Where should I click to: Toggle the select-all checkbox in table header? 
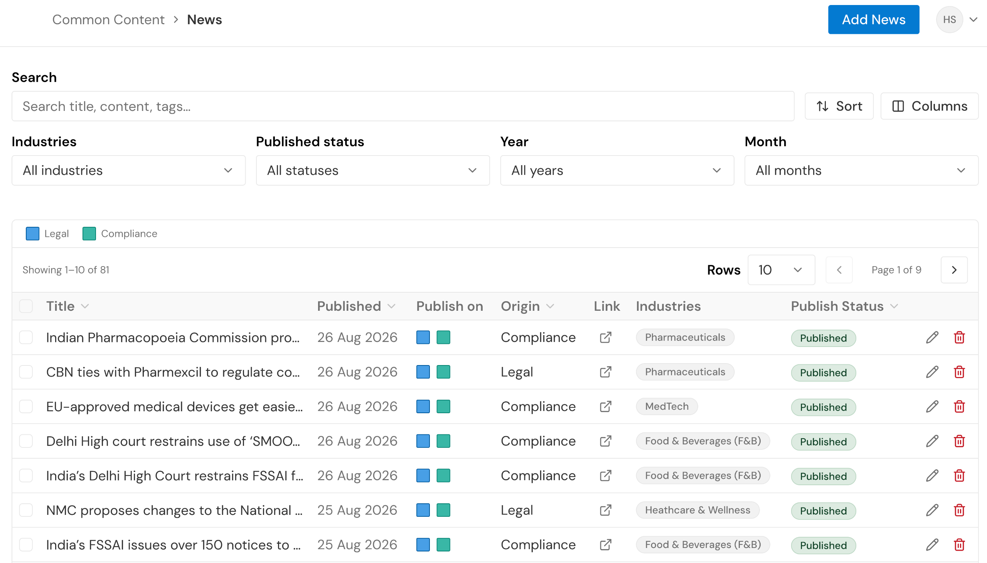26,306
